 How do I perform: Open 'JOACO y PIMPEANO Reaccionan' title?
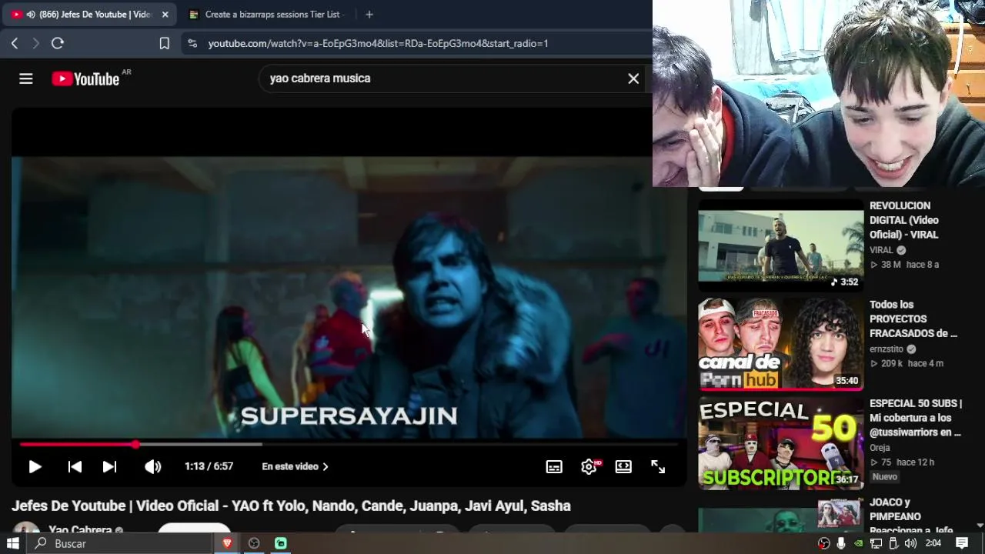pyautogui.click(x=911, y=516)
